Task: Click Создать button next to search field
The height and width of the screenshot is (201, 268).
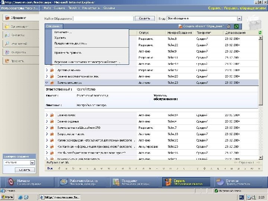Action: (x=145, y=18)
